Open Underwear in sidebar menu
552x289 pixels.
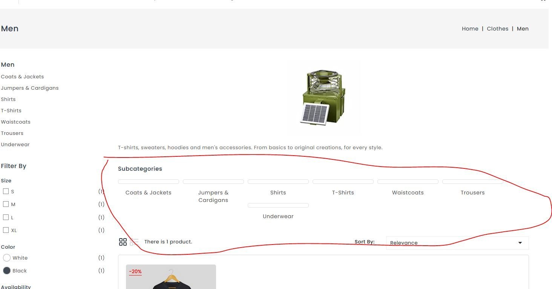click(15, 144)
